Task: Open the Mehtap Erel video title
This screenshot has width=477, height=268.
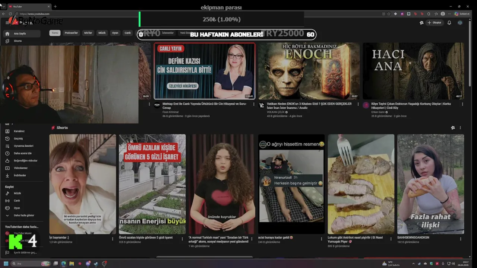Action: click(x=204, y=106)
